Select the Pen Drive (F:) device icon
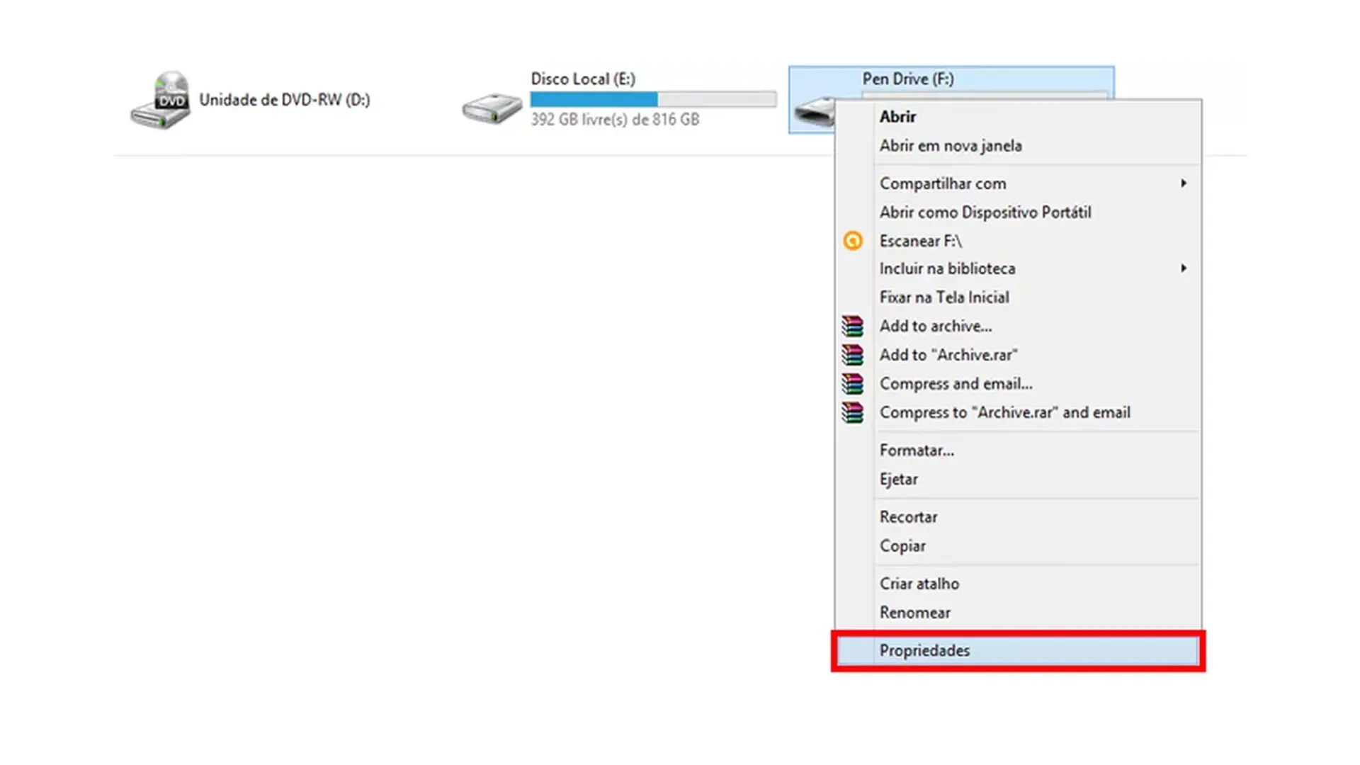The height and width of the screenshot is (765, 1360). pyautogui.click(x=815, y=110)
